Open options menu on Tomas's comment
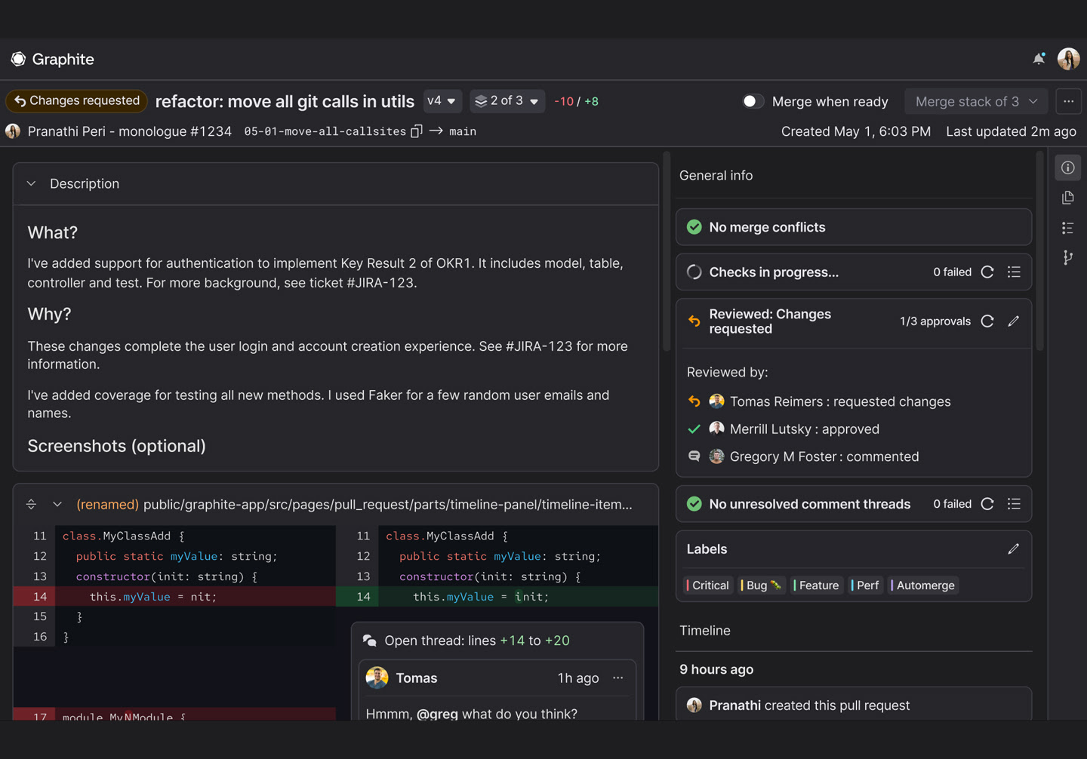The width and height of the screenshot is (1087, 759). [x=618, y=678]
